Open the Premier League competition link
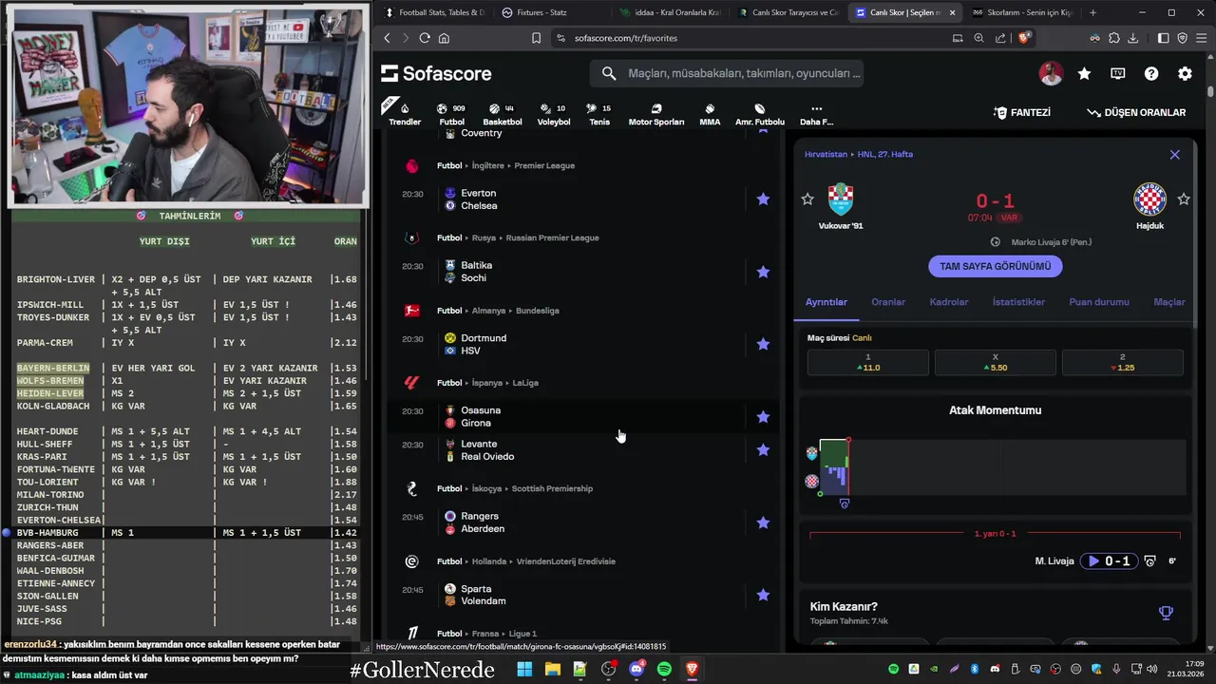Viewport: 1216px width, 684px height. click(x=544, y=165)
